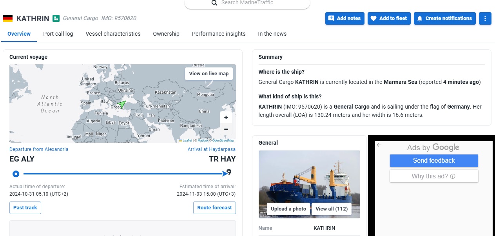Screen dimensions: 495x236
Task: Open View all (112) photos
Action: click(332, 209)
